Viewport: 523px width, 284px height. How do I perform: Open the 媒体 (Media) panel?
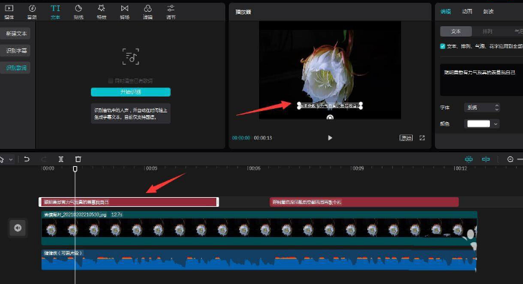tap(9, 12)
